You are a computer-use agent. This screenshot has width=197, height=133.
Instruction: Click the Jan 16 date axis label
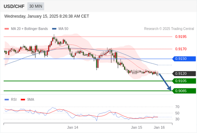pos(159,127)
